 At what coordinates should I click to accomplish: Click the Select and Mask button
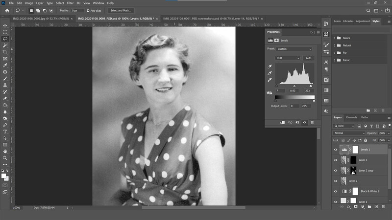pos(121,10)
